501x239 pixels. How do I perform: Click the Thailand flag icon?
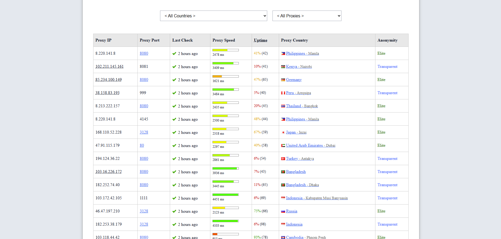(x=283, y=106)
